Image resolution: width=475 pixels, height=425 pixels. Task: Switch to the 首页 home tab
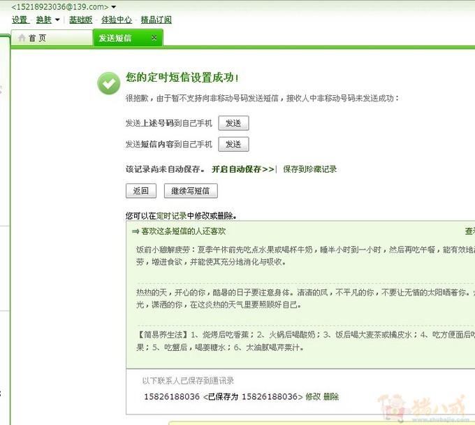pyautogui.click(x=52, y=38)
